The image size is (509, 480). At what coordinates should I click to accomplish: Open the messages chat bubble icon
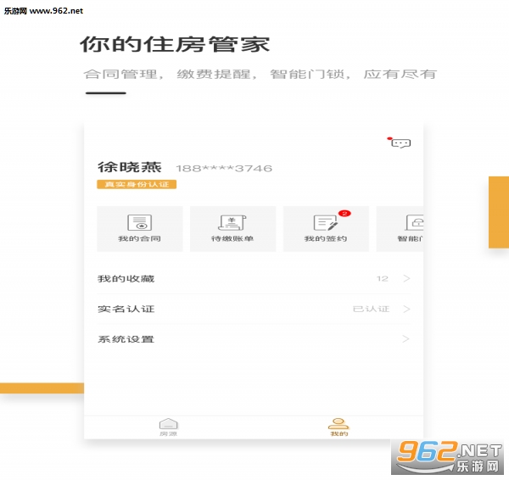coord(400,143)
